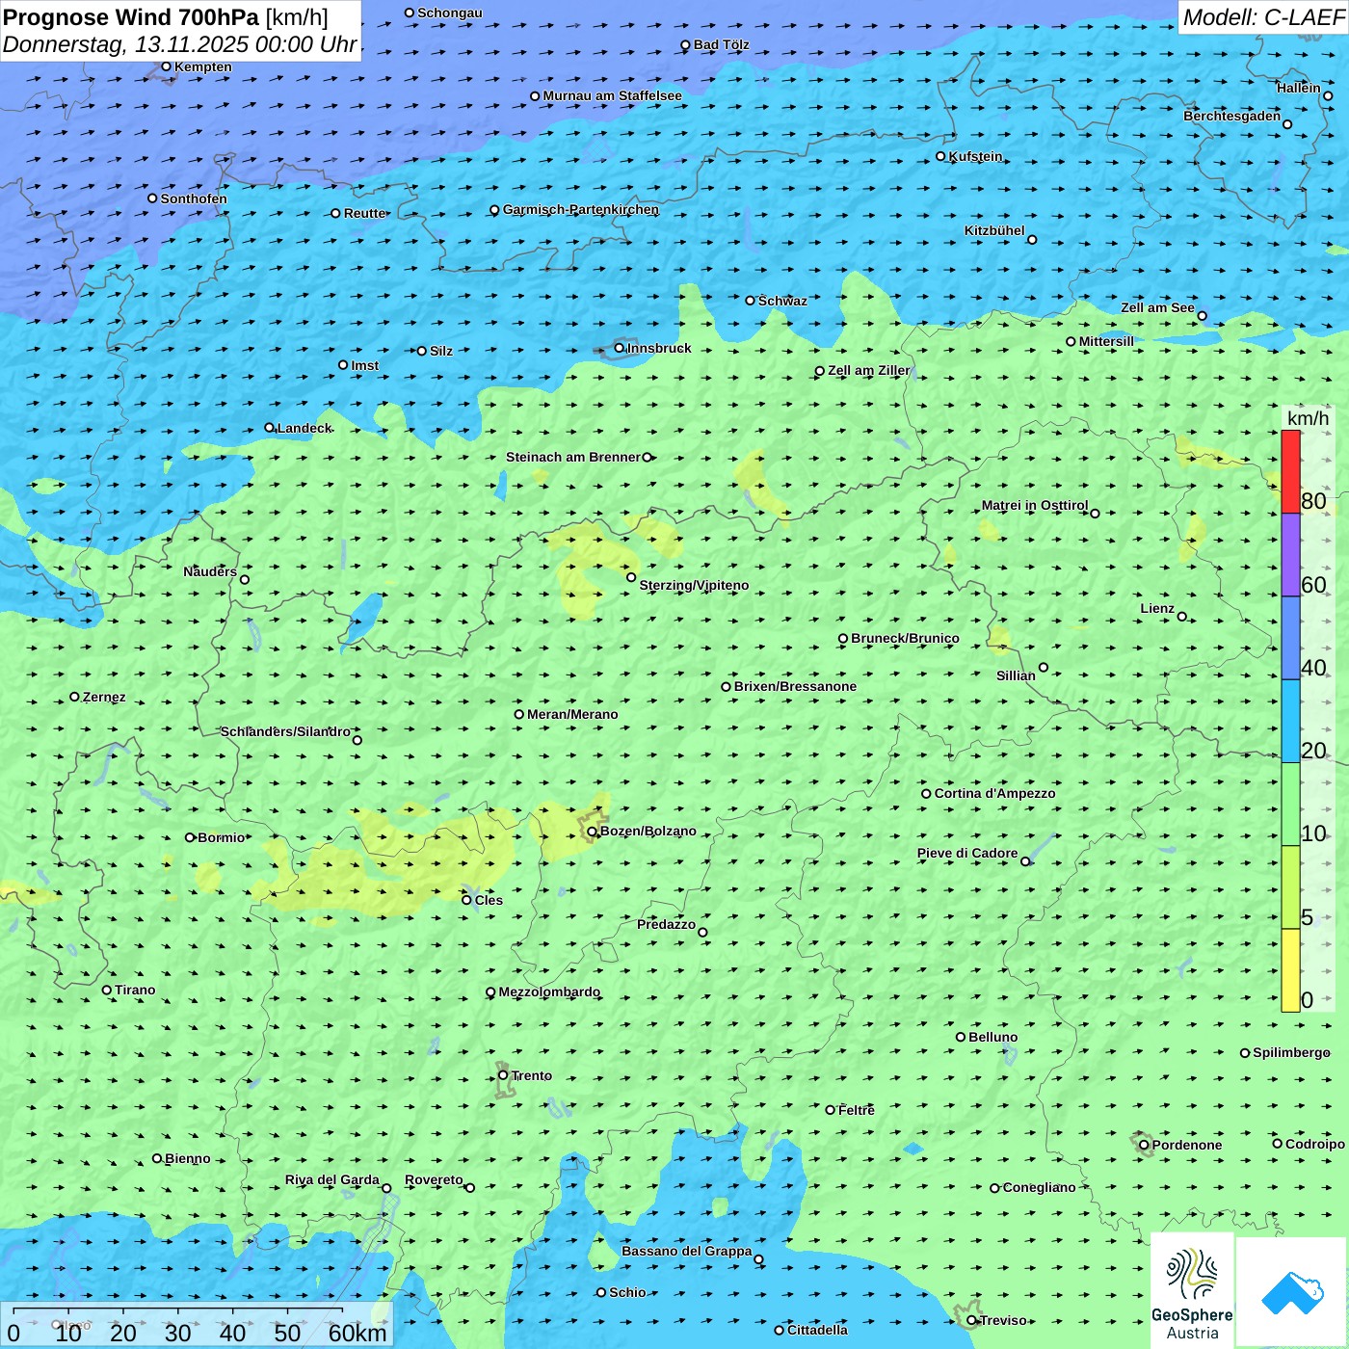The width and height of the screenshot is (1349, 1349).
Task: Click the GeoSphere Austria logo
Action: point(1192,1290)
